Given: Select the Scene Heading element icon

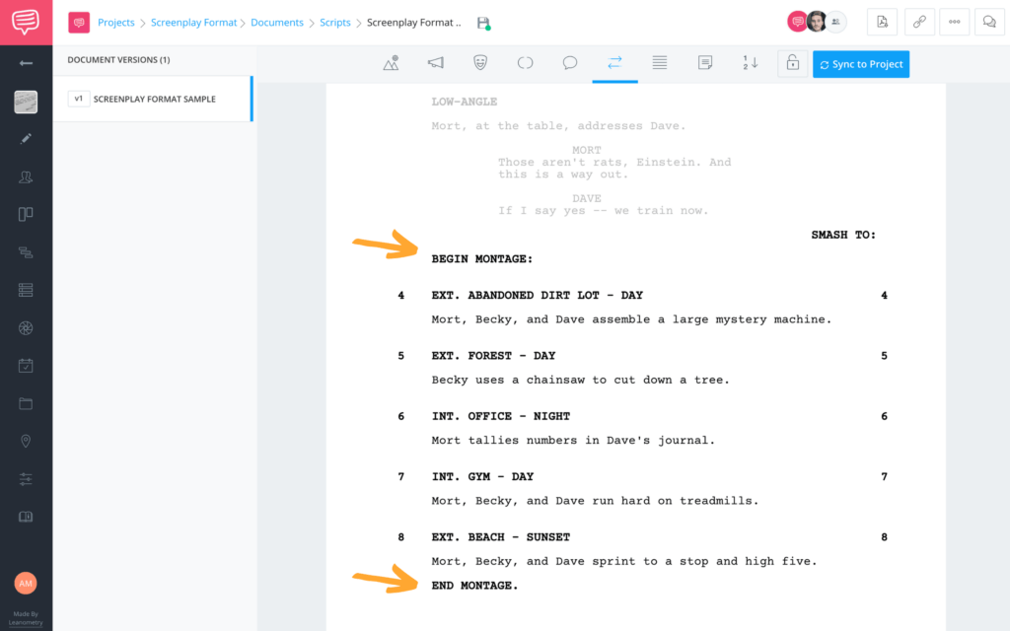Looking at the screenshot, I should pyautogui.click(x=391, y=62).
